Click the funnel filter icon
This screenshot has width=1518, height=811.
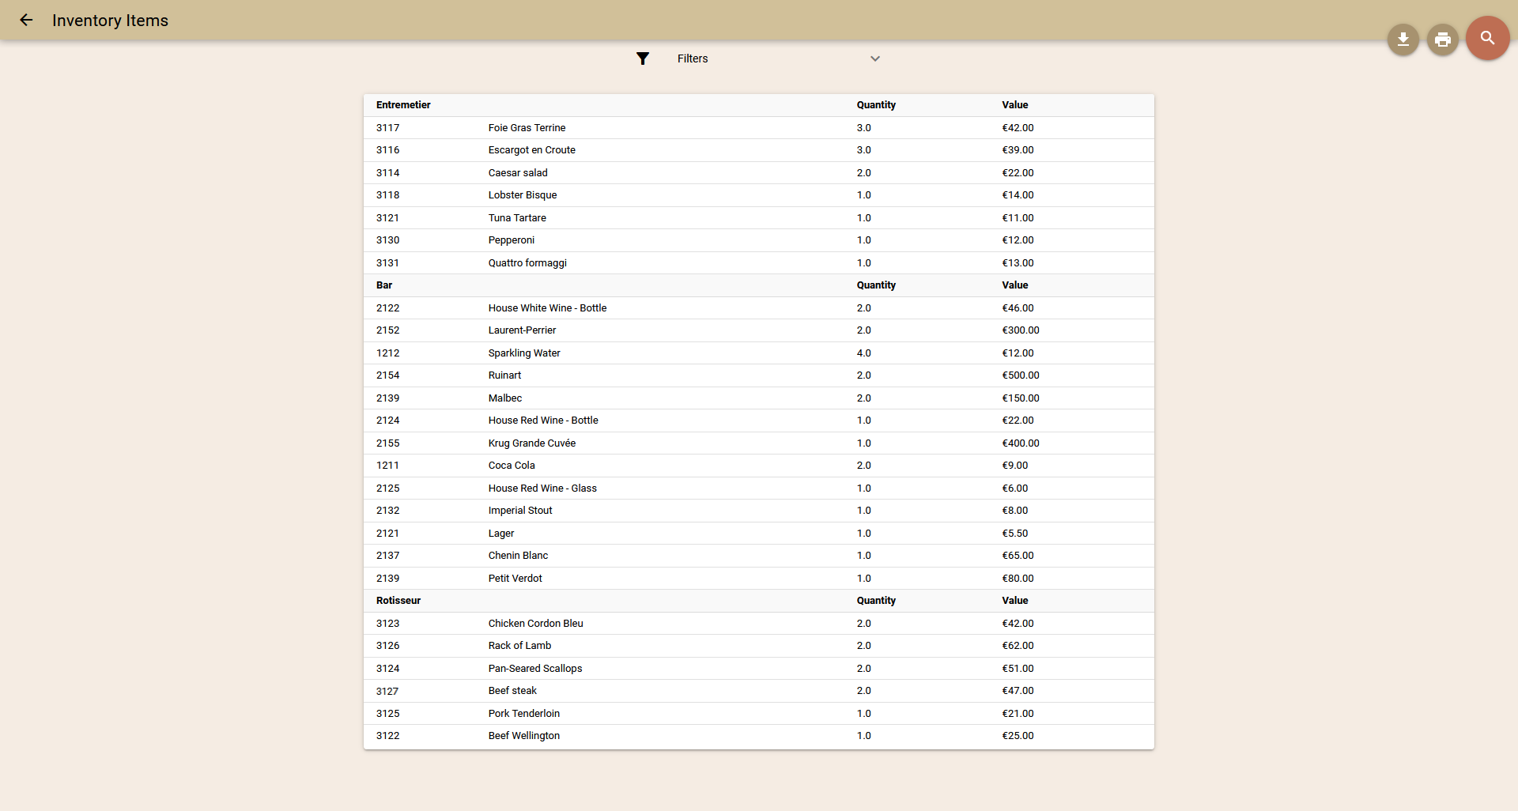tap(643, 58)
